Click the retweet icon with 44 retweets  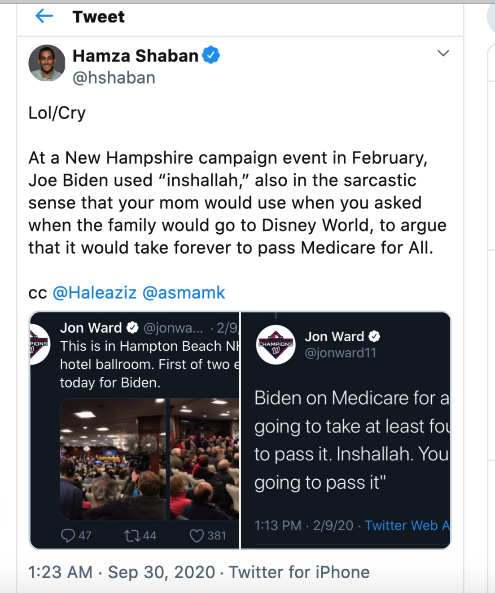(x=132, y=535)
